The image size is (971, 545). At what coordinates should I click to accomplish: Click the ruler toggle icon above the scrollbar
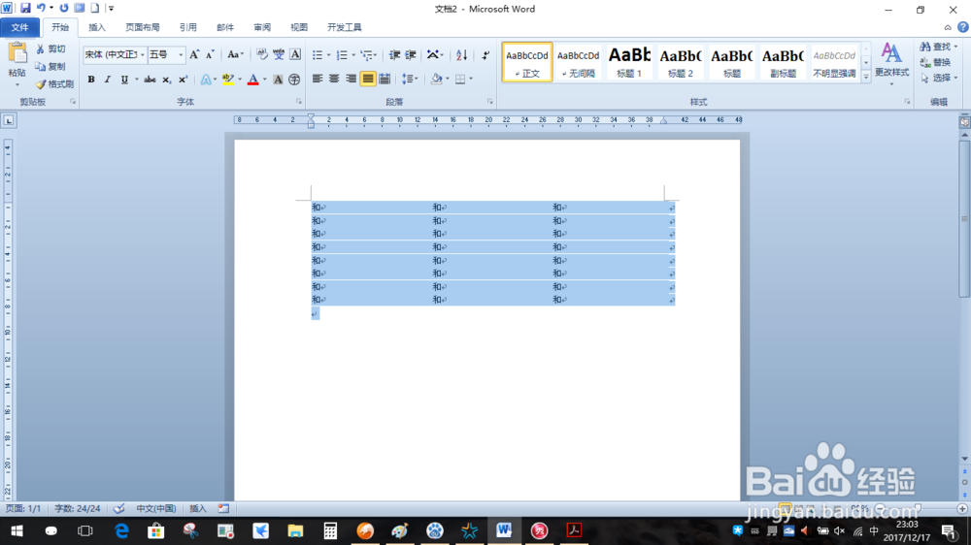click(x=965, y=122)
